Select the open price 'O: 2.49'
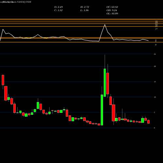 click(58, 7)
